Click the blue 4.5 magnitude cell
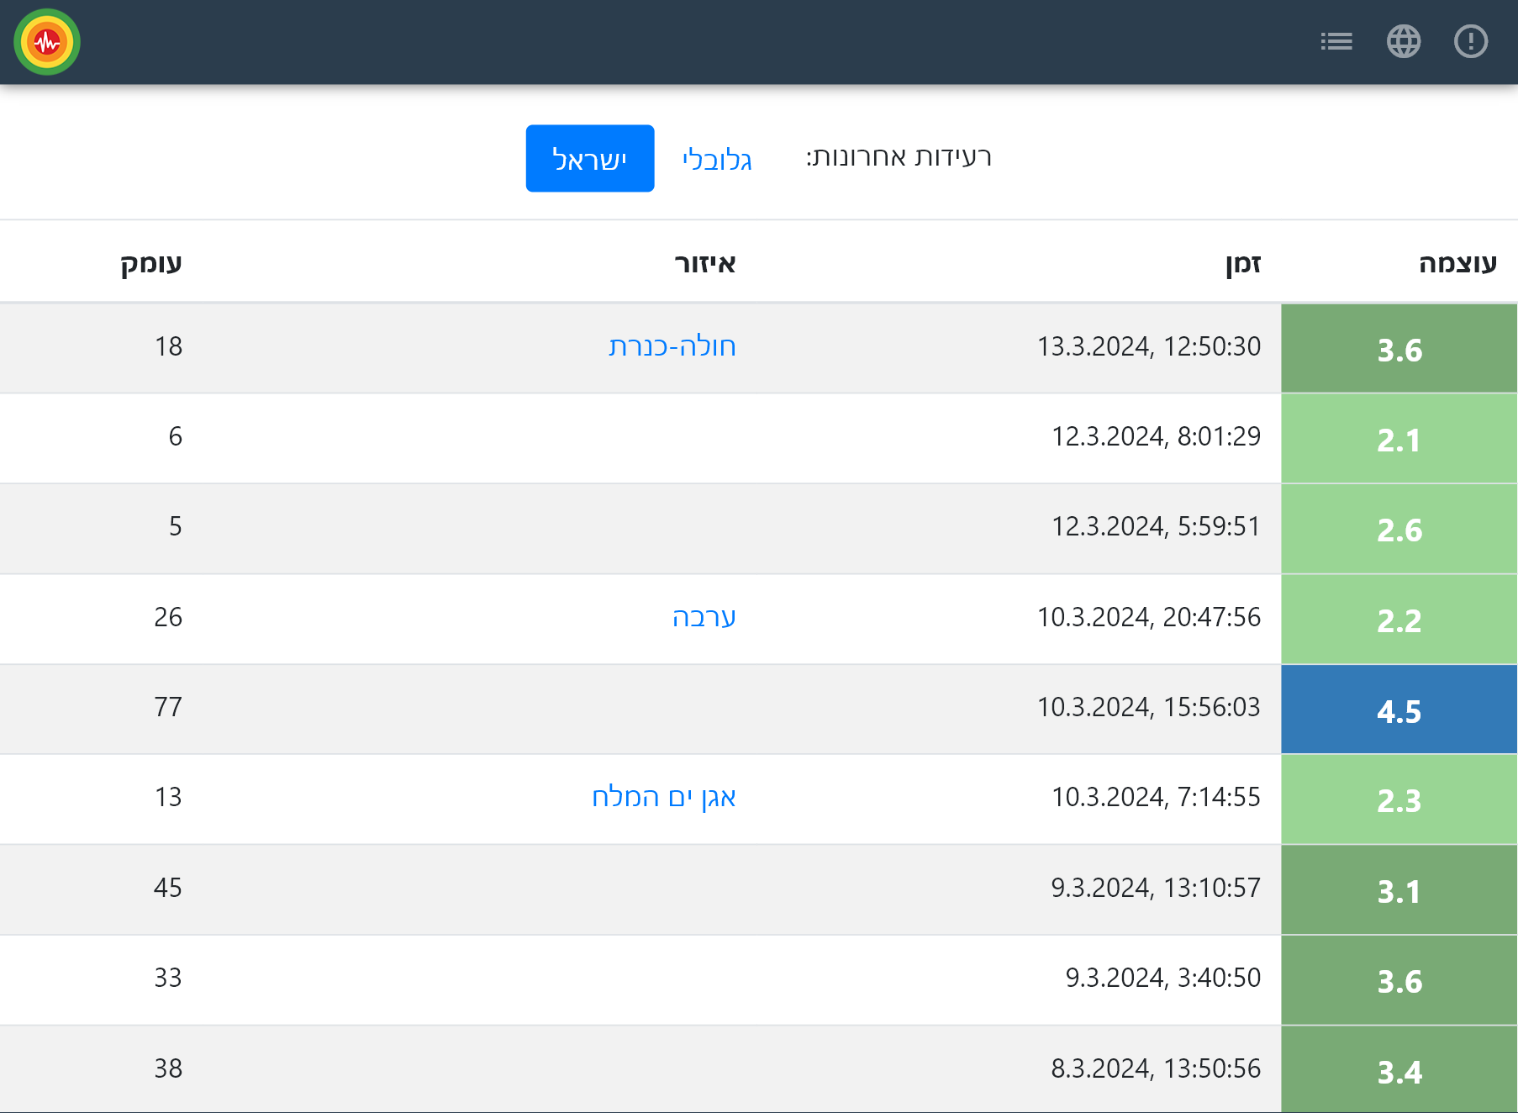This screenshot has width=1518, height=1113. pos(1399,710)
